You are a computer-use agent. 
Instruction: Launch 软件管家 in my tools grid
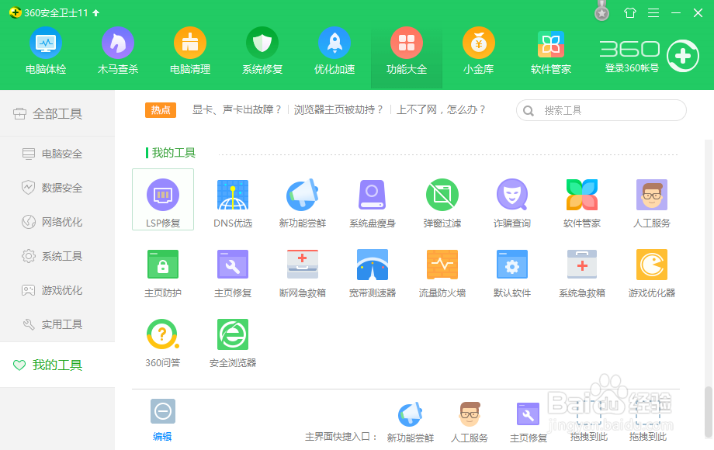click(x=582, y=203)
